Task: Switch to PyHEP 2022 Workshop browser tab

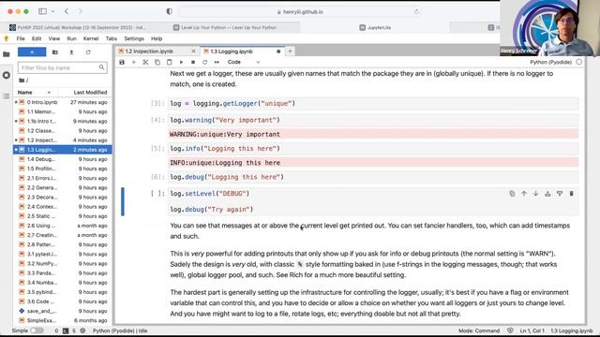Action: pos(78,27)
